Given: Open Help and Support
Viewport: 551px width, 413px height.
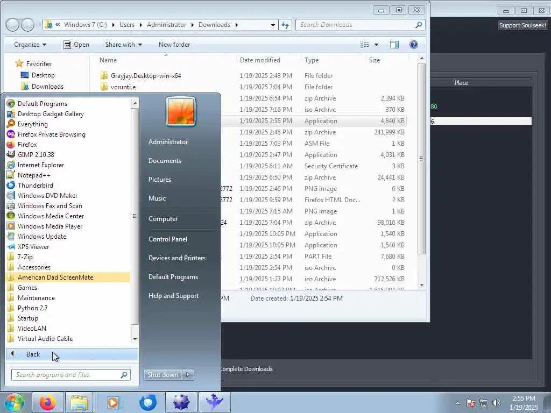Looking at the screenshot, I should [x=173, y=296].
